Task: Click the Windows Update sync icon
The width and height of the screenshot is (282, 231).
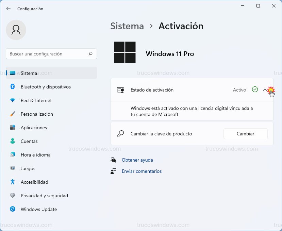Action: pyautogui.click(x=13, y=209)
